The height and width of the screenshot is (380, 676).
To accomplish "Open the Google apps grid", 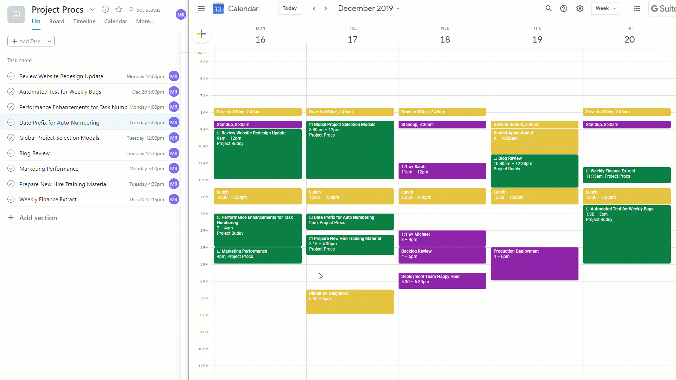I will (637, 8).
